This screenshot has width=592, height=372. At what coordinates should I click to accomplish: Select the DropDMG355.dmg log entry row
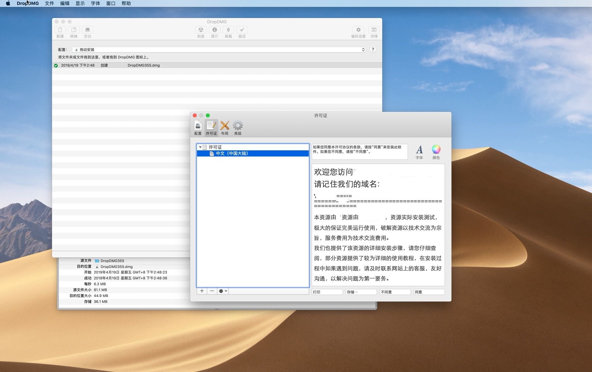(217, 65)
